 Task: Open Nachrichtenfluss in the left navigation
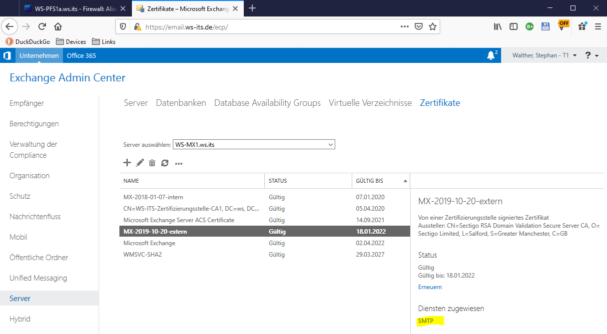pos(35,217)
